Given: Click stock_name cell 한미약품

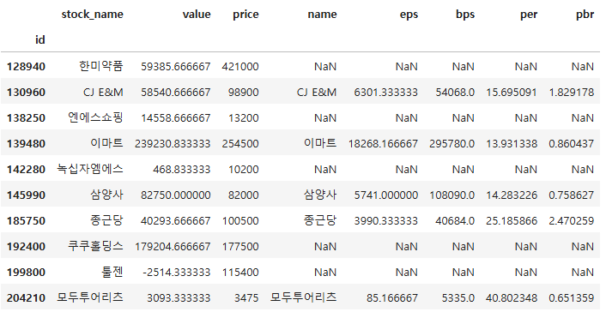Looking at the screenshot, I should pos(101,66).
